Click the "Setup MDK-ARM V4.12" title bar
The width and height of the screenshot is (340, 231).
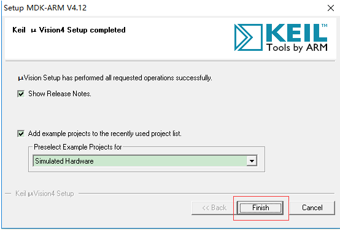click(45, 8)
